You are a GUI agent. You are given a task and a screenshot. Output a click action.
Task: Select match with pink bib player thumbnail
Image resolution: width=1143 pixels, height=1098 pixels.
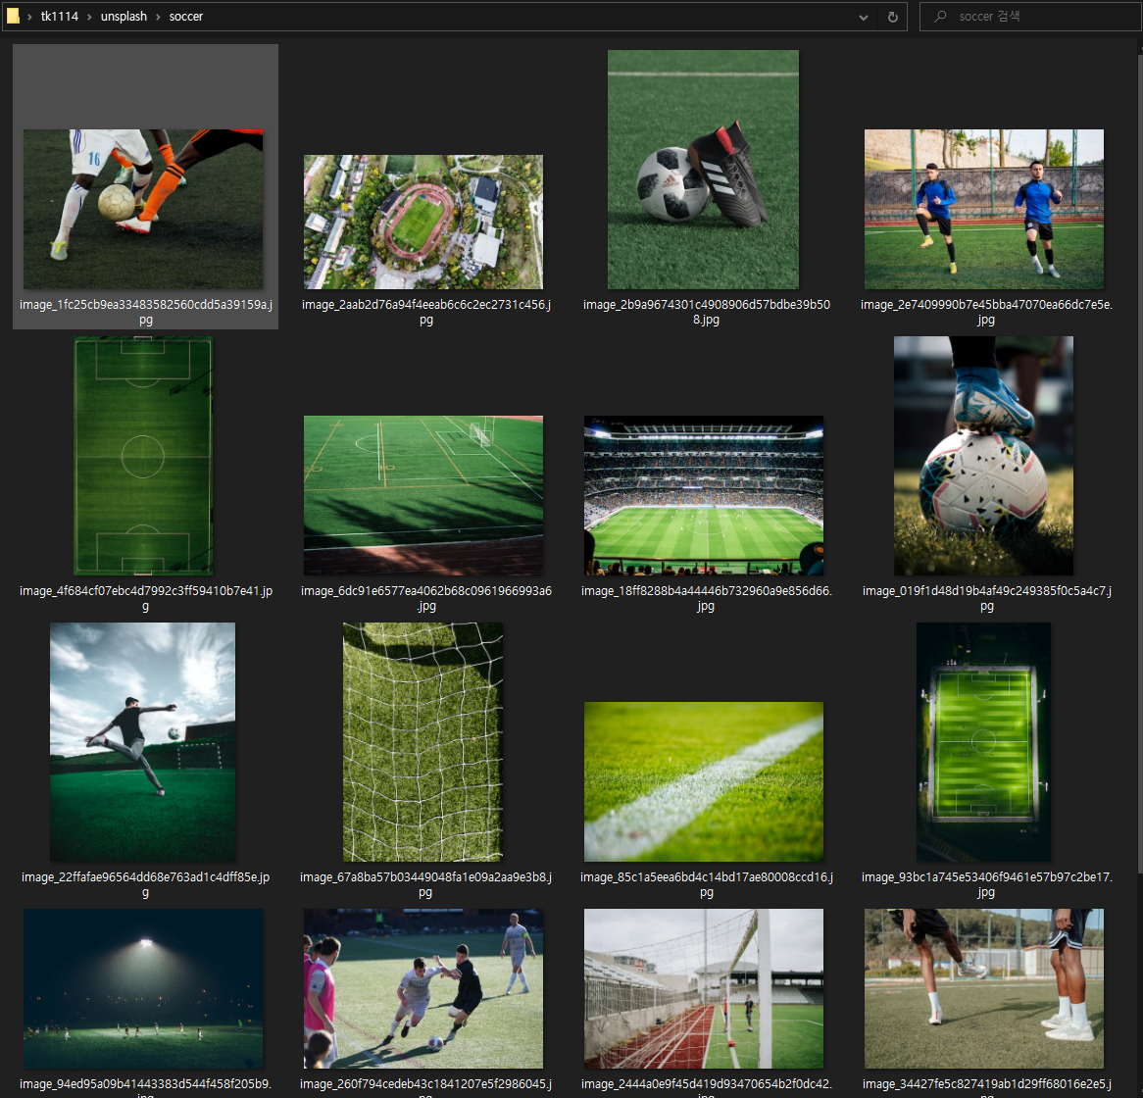tap(422, 988)
